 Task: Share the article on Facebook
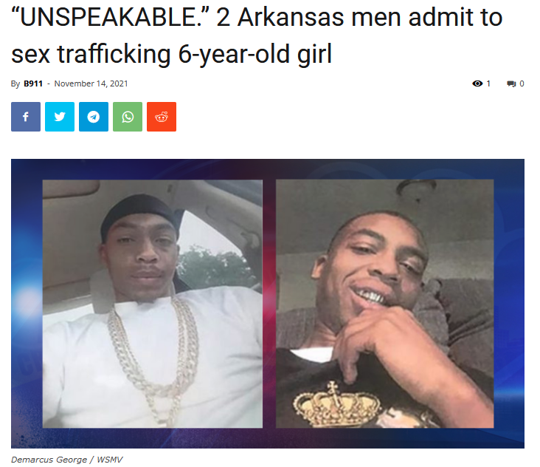pos(26,117)
